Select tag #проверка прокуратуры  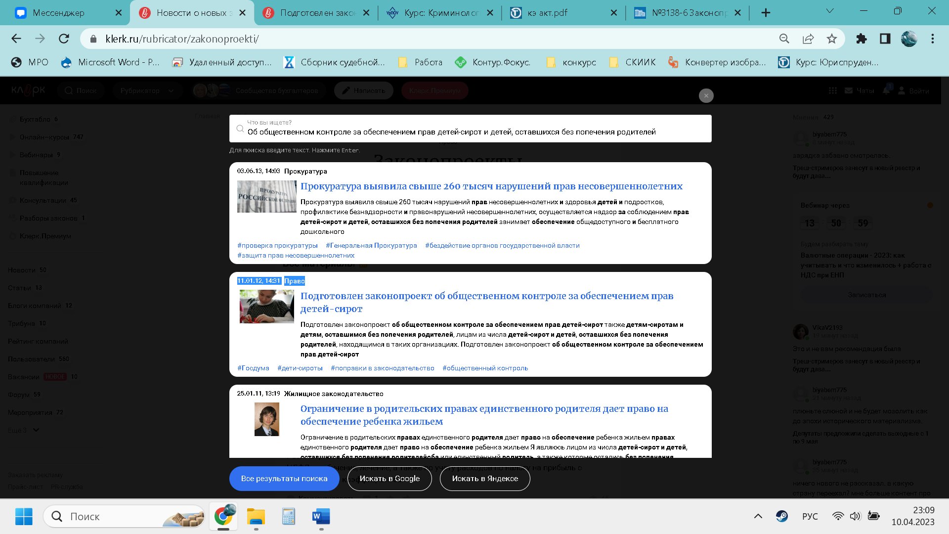pos(277,245)
